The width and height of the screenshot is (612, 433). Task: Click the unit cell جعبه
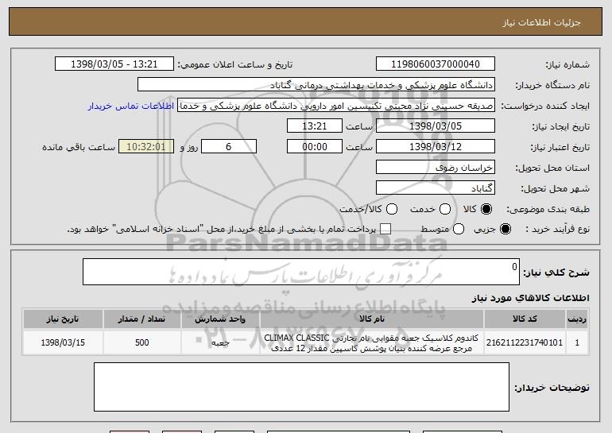click(x=220, y=342)
